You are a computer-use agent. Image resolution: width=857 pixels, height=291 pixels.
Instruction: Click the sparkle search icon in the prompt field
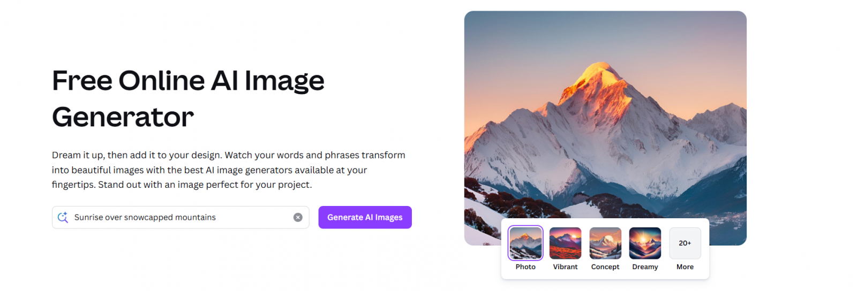(63, 217)
